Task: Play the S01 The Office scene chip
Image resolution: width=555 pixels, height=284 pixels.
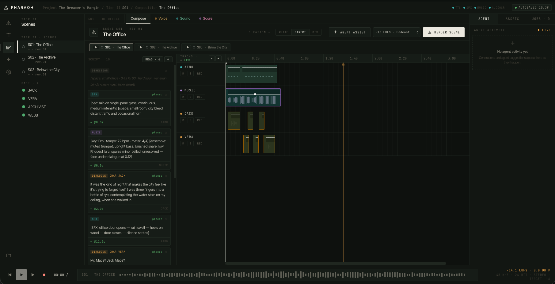Action: [96, 47]
